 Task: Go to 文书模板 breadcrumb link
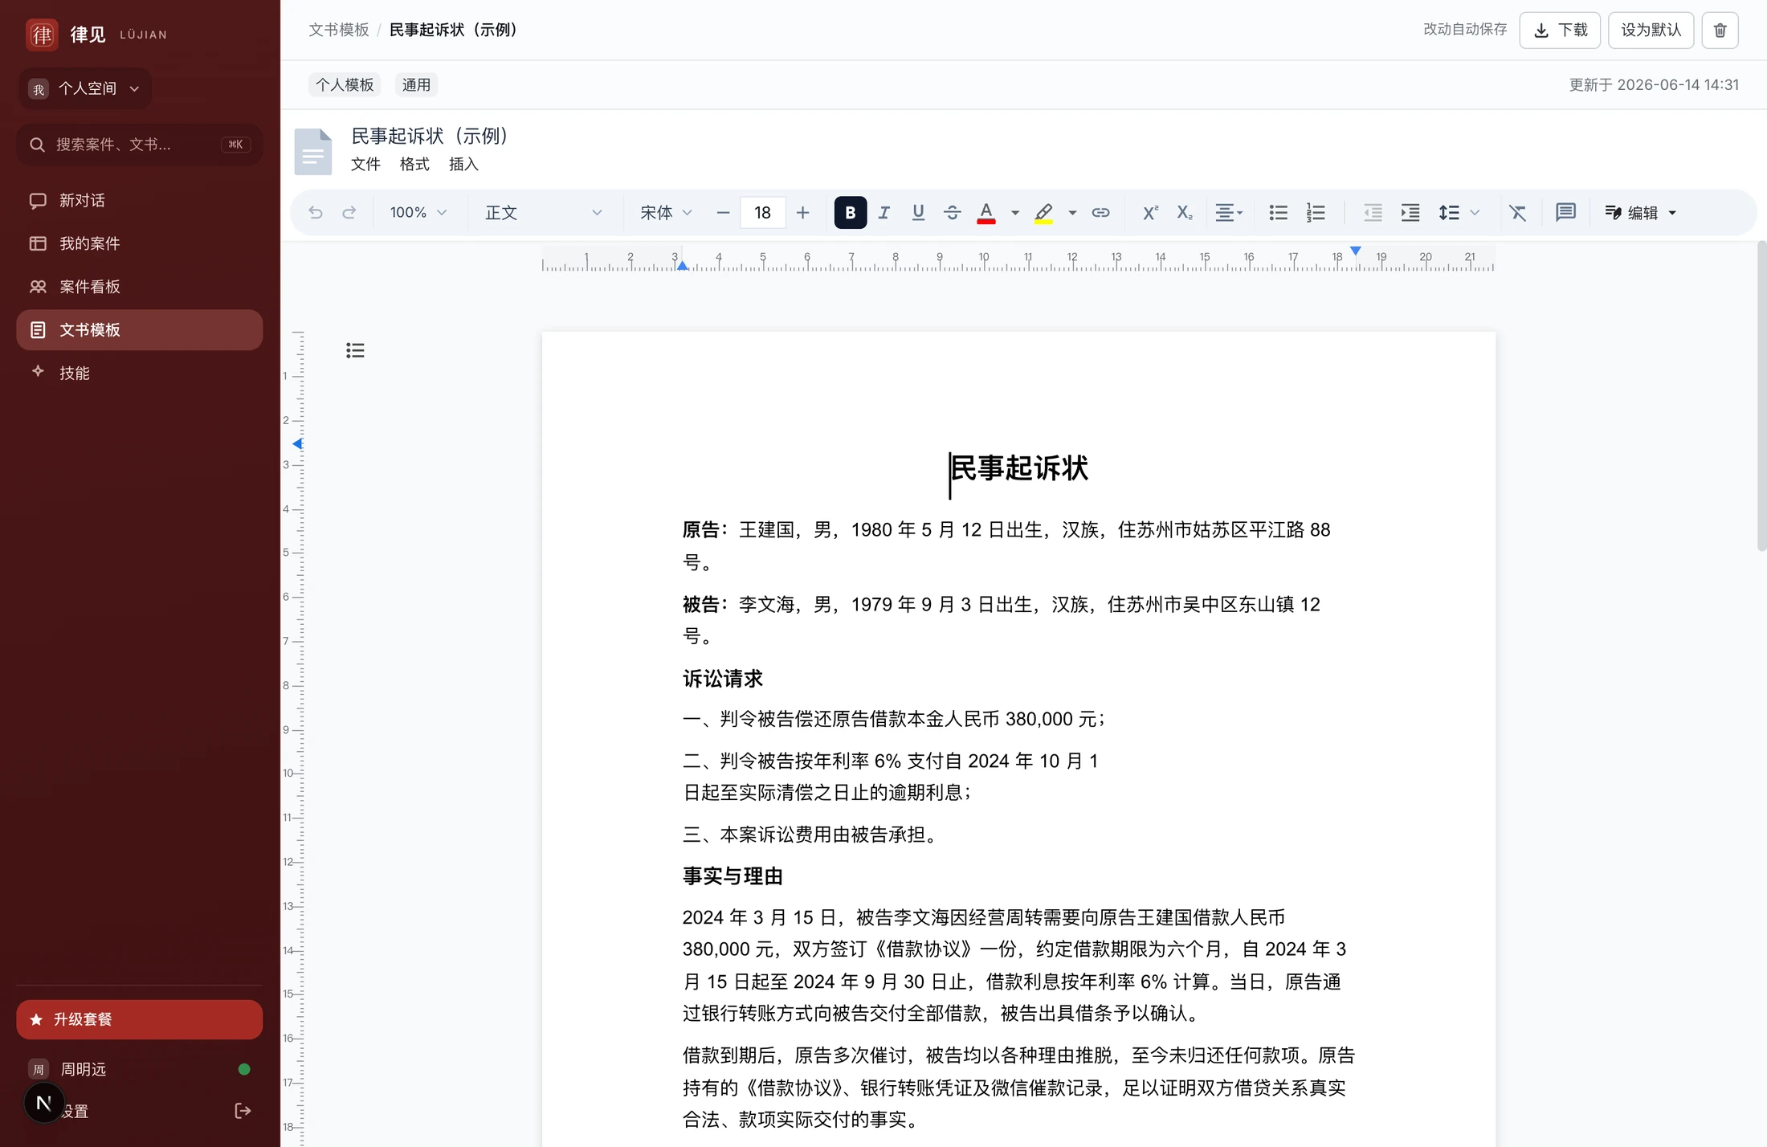pyautogui.click(x=339, y=30)
